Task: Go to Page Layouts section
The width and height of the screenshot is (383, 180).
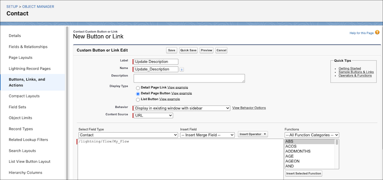Action: pos(21,57)
